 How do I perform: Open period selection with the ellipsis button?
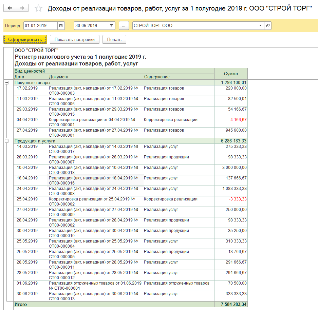point(124,26)
